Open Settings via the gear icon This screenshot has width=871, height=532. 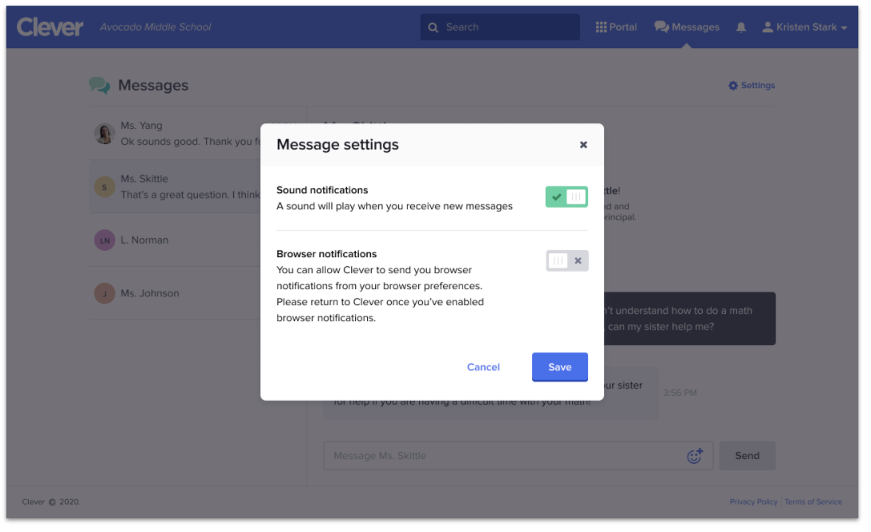(732, 86)
